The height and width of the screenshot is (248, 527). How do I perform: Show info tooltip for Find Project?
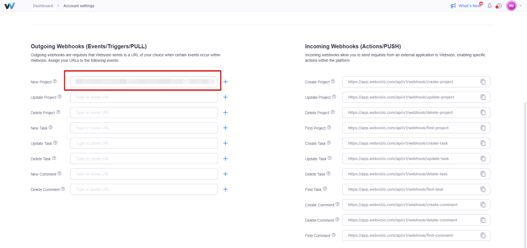[x=329, y=128]
